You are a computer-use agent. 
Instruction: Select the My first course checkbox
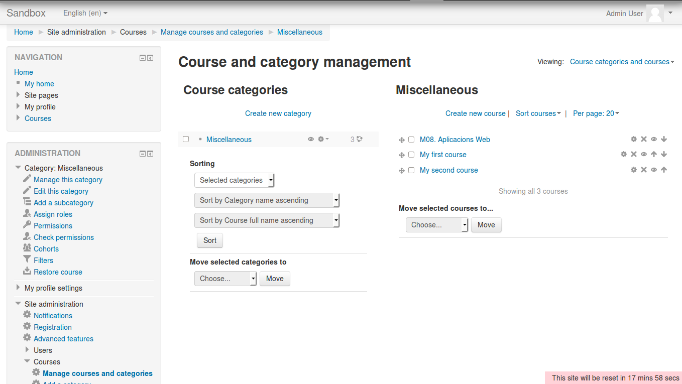(x=411, y=155)
